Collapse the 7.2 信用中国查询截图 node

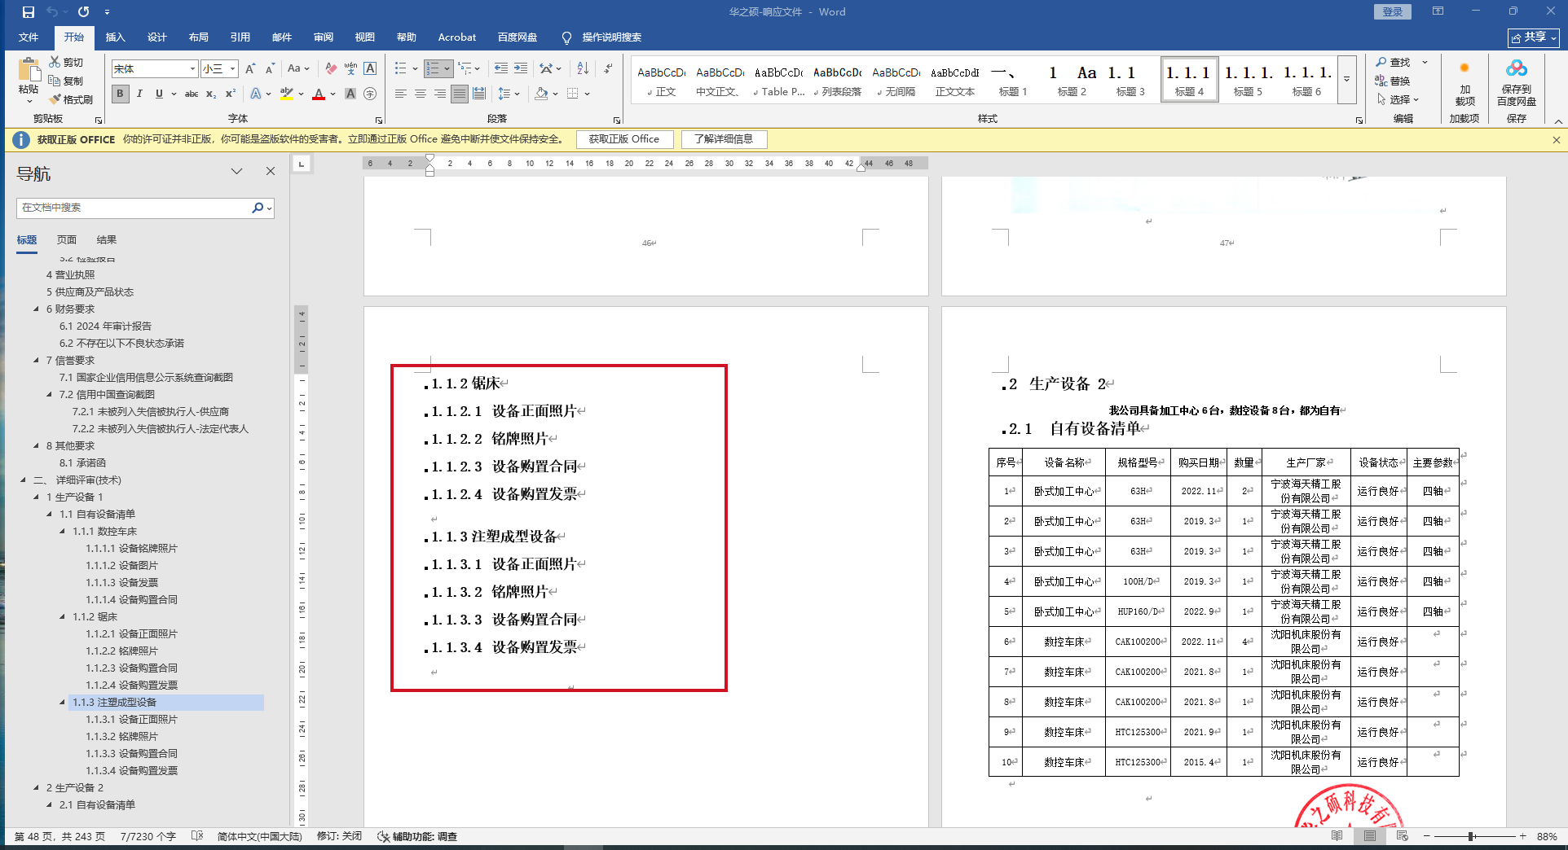pos(49,394)
